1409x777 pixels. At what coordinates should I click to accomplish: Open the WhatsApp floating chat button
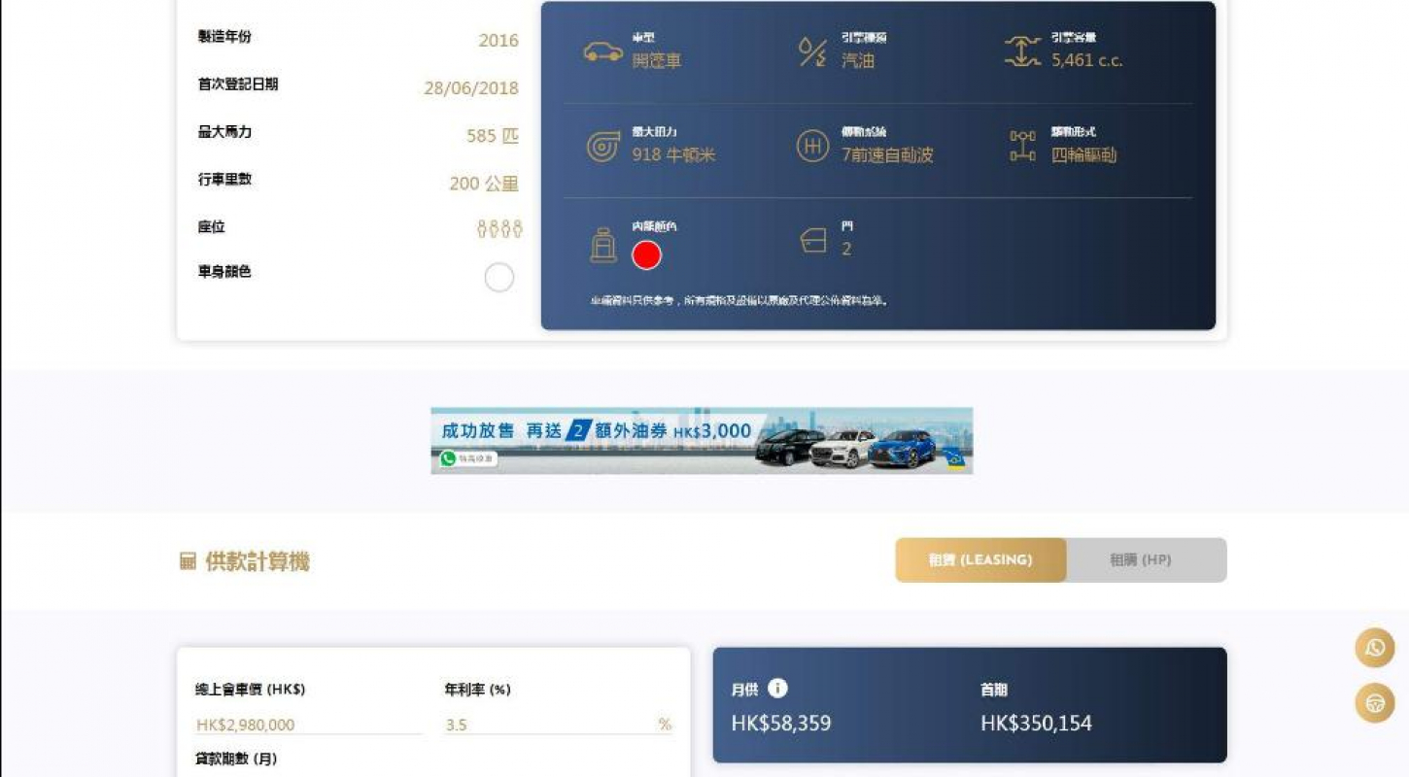[x=1375, y=648]
